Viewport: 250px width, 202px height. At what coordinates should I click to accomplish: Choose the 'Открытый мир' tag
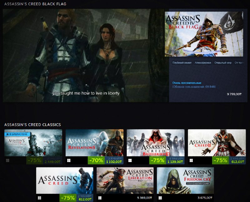(223, 63)
